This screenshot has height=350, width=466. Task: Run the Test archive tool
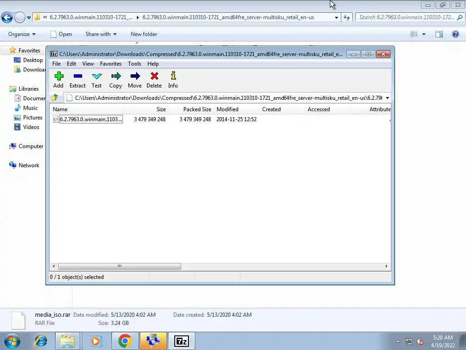tap(96, 80)
